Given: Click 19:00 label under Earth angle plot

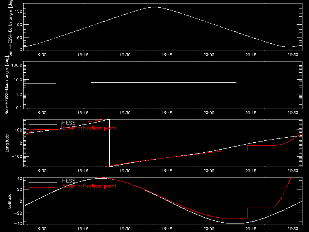Looking at the screenshot, I should [x=41, y=55].
